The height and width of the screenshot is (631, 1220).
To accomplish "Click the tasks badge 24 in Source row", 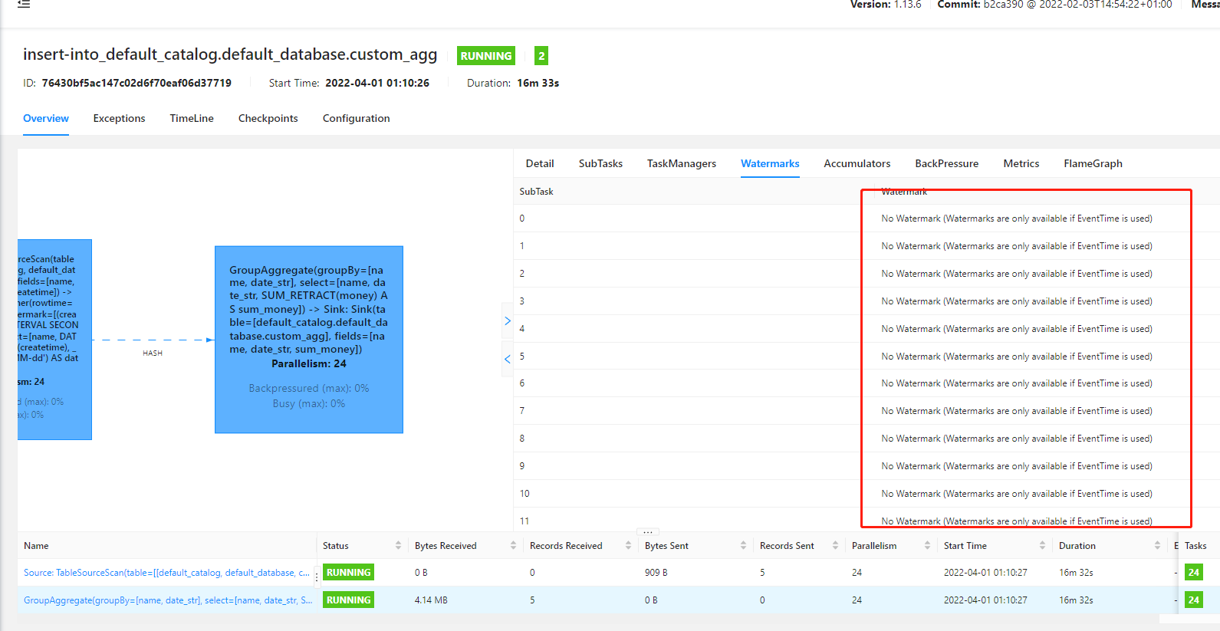I will click(x=1194, y=573).
